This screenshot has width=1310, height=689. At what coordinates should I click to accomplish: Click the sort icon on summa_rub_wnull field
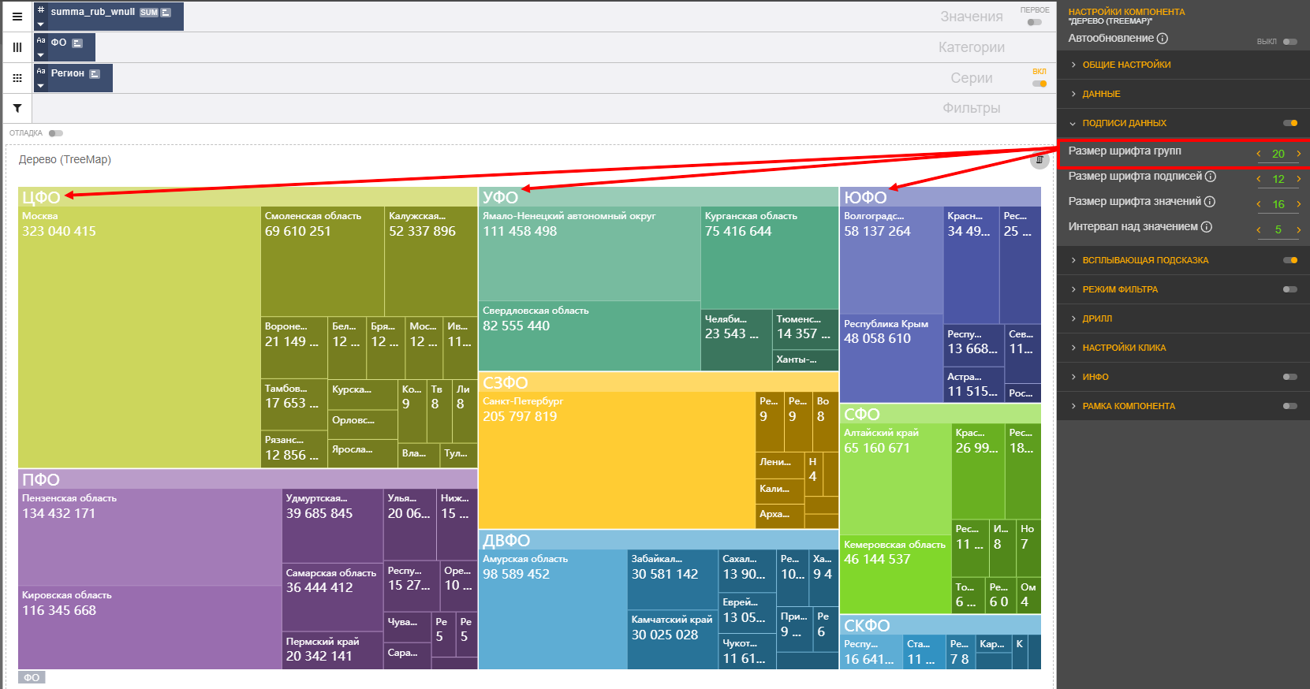pos(166,13)
